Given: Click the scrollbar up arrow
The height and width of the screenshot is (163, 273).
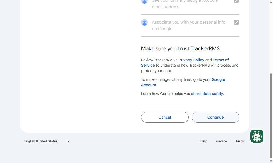Looking at the screenshot, I should coord(271,2).
